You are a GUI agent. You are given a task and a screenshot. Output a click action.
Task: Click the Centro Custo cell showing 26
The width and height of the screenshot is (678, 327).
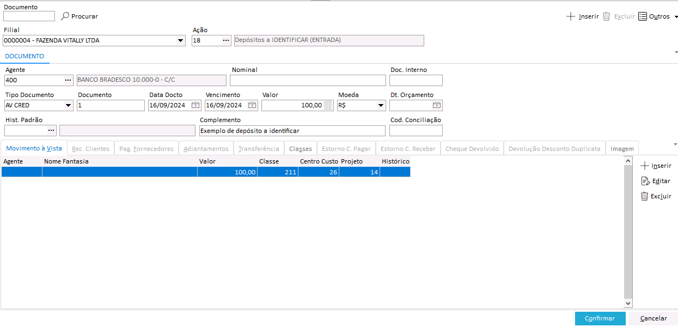319,172
